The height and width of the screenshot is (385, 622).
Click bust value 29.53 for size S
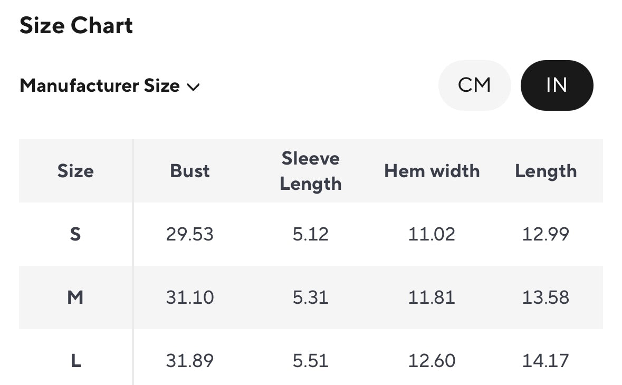(190, 234)
